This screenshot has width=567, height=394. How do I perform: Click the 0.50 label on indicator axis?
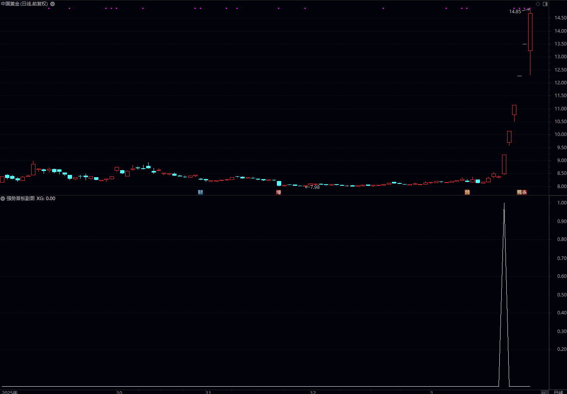coord(562,295)
